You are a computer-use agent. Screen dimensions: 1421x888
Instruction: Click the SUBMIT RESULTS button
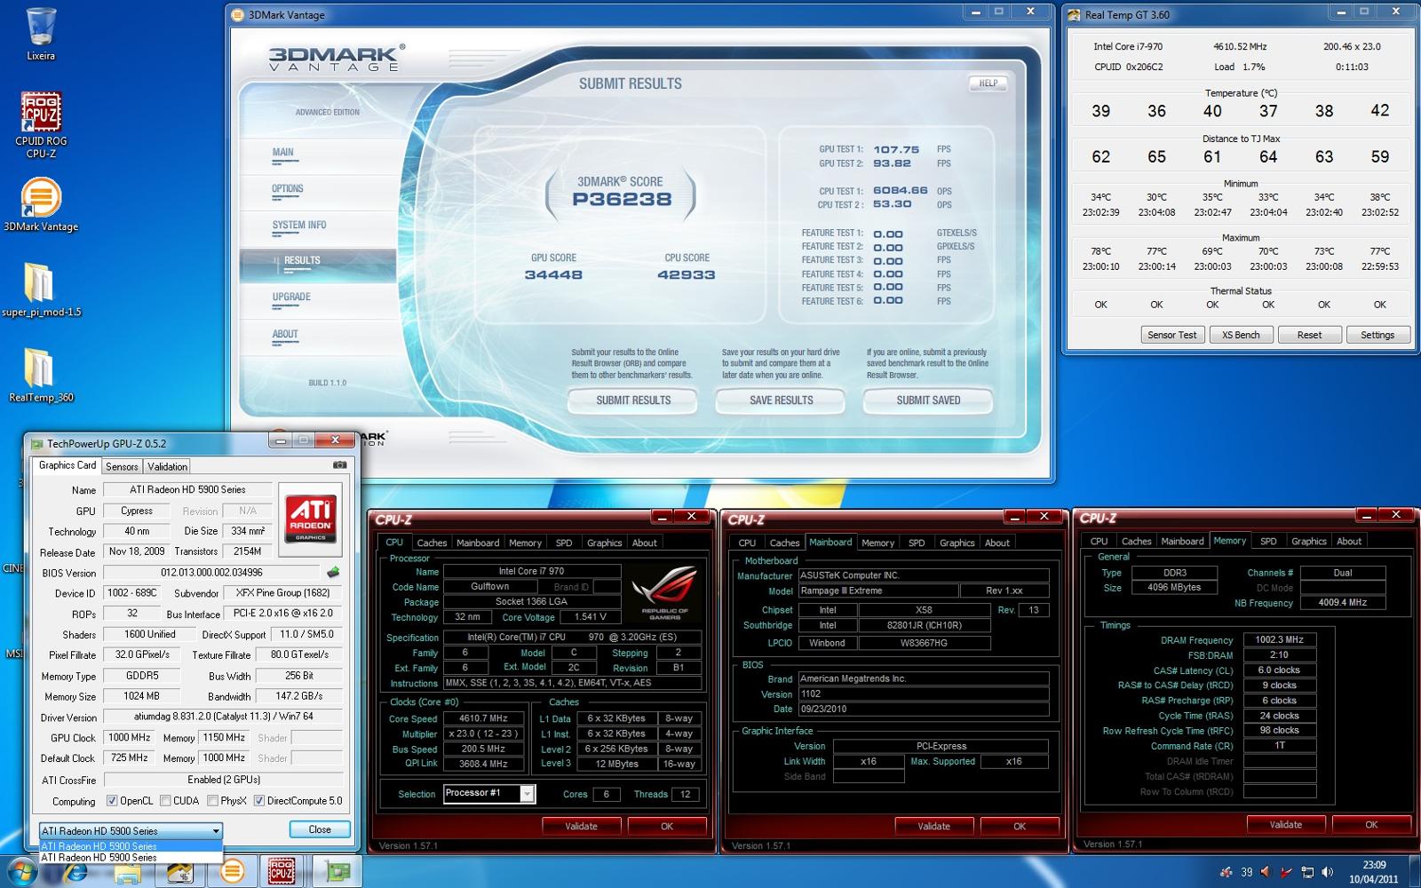(x=632, y=400)
